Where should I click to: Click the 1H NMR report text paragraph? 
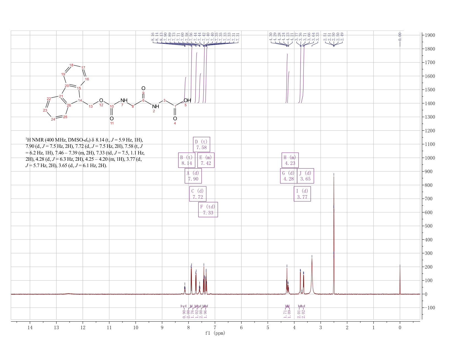pos(85,153)
